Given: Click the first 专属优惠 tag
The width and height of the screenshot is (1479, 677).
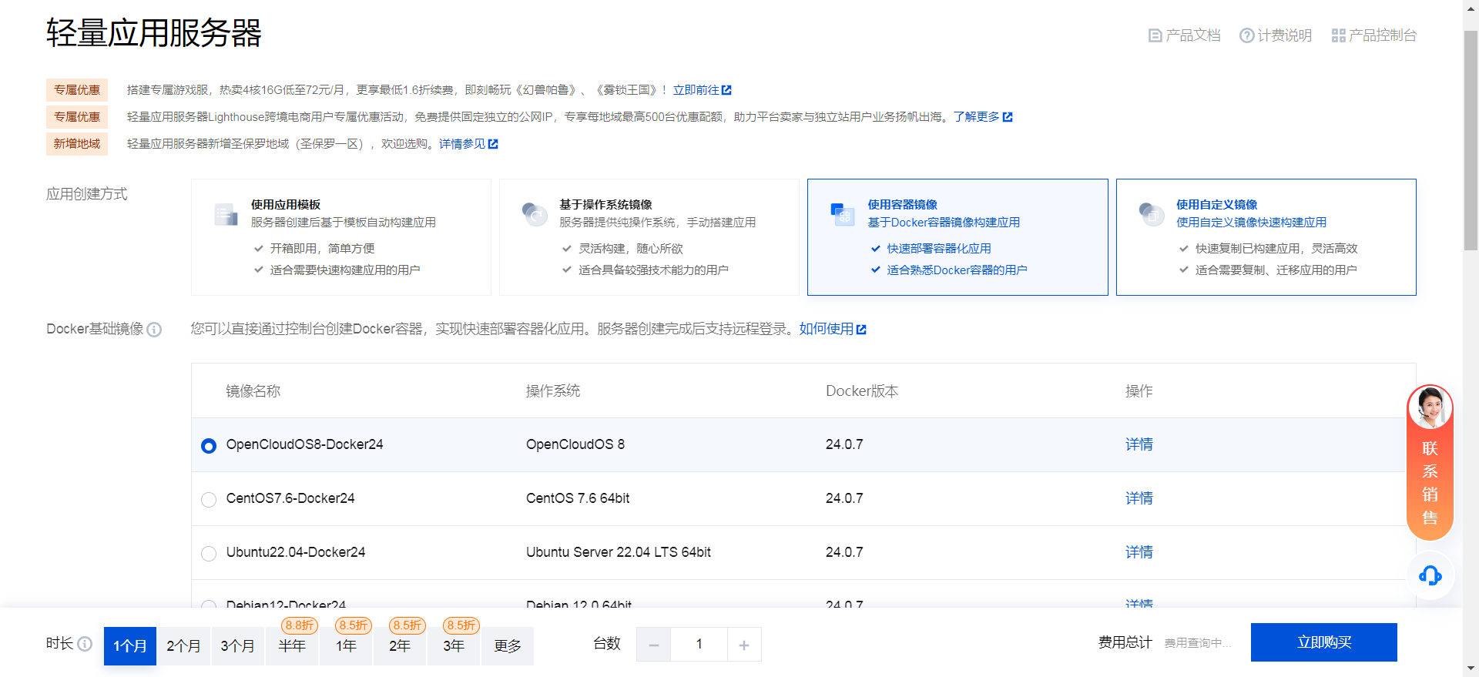Looking at the screenshot, I should [x=77, y=90].
